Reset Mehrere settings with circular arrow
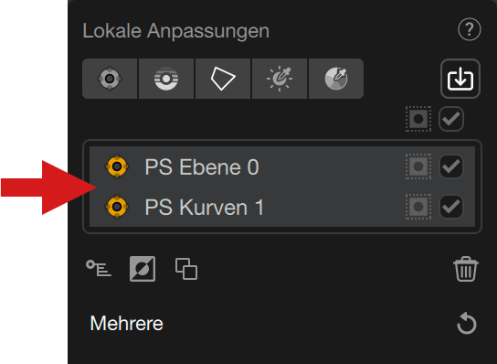 click(467, 323)
